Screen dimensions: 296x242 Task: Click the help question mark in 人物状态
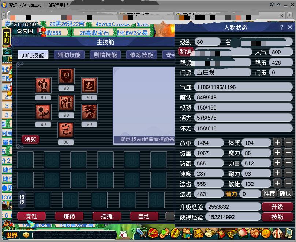coord(282,27)
